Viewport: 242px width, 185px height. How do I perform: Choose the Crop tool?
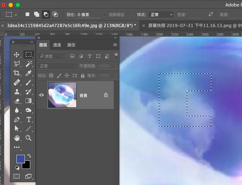pos(17,73)
